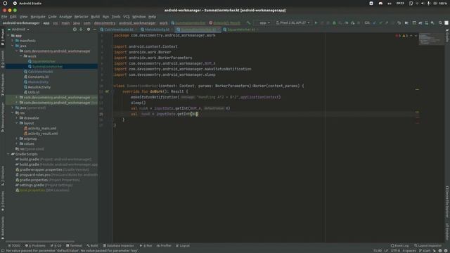Image resolution: width=450 pixels, height=253 pixels.
Task: Open the Database Inspector tool window
Action: click(x=119, y=245)
